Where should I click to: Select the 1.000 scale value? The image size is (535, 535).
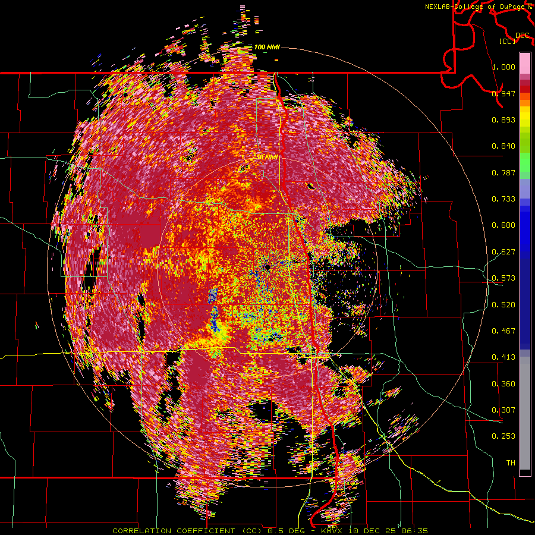click(503, 67)
